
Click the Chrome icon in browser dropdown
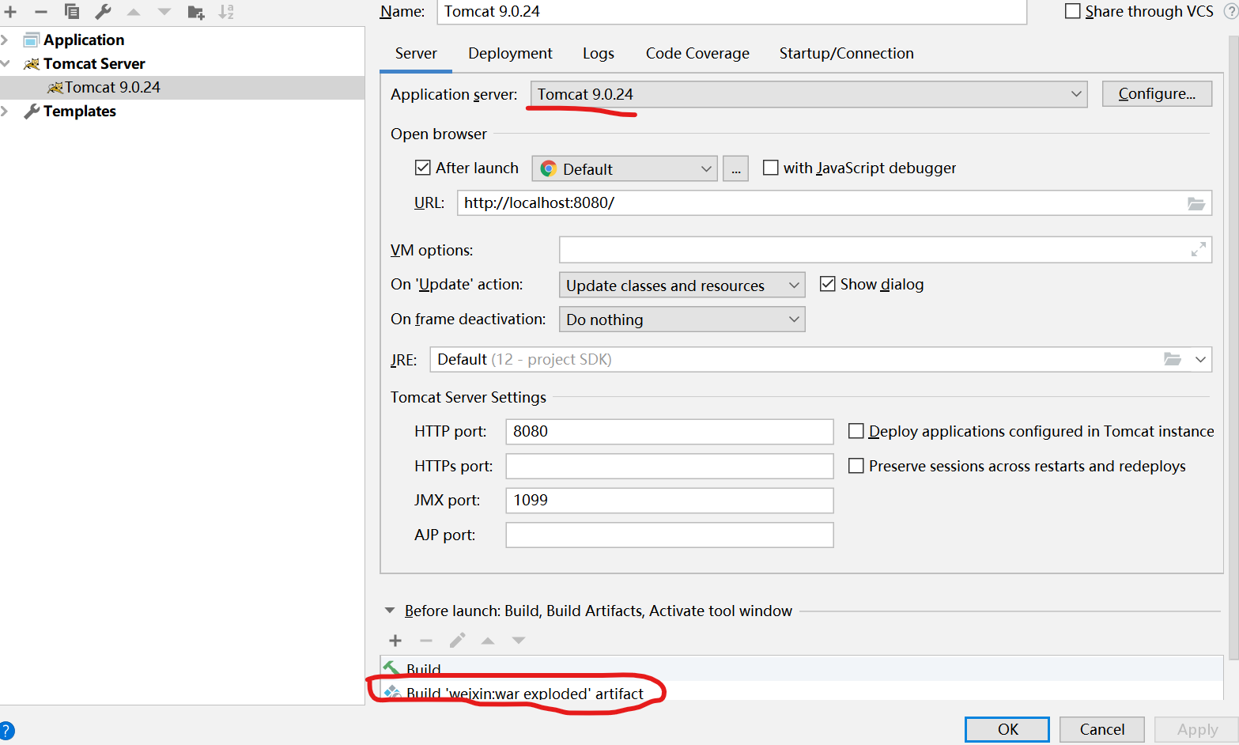tap(549, 169)
